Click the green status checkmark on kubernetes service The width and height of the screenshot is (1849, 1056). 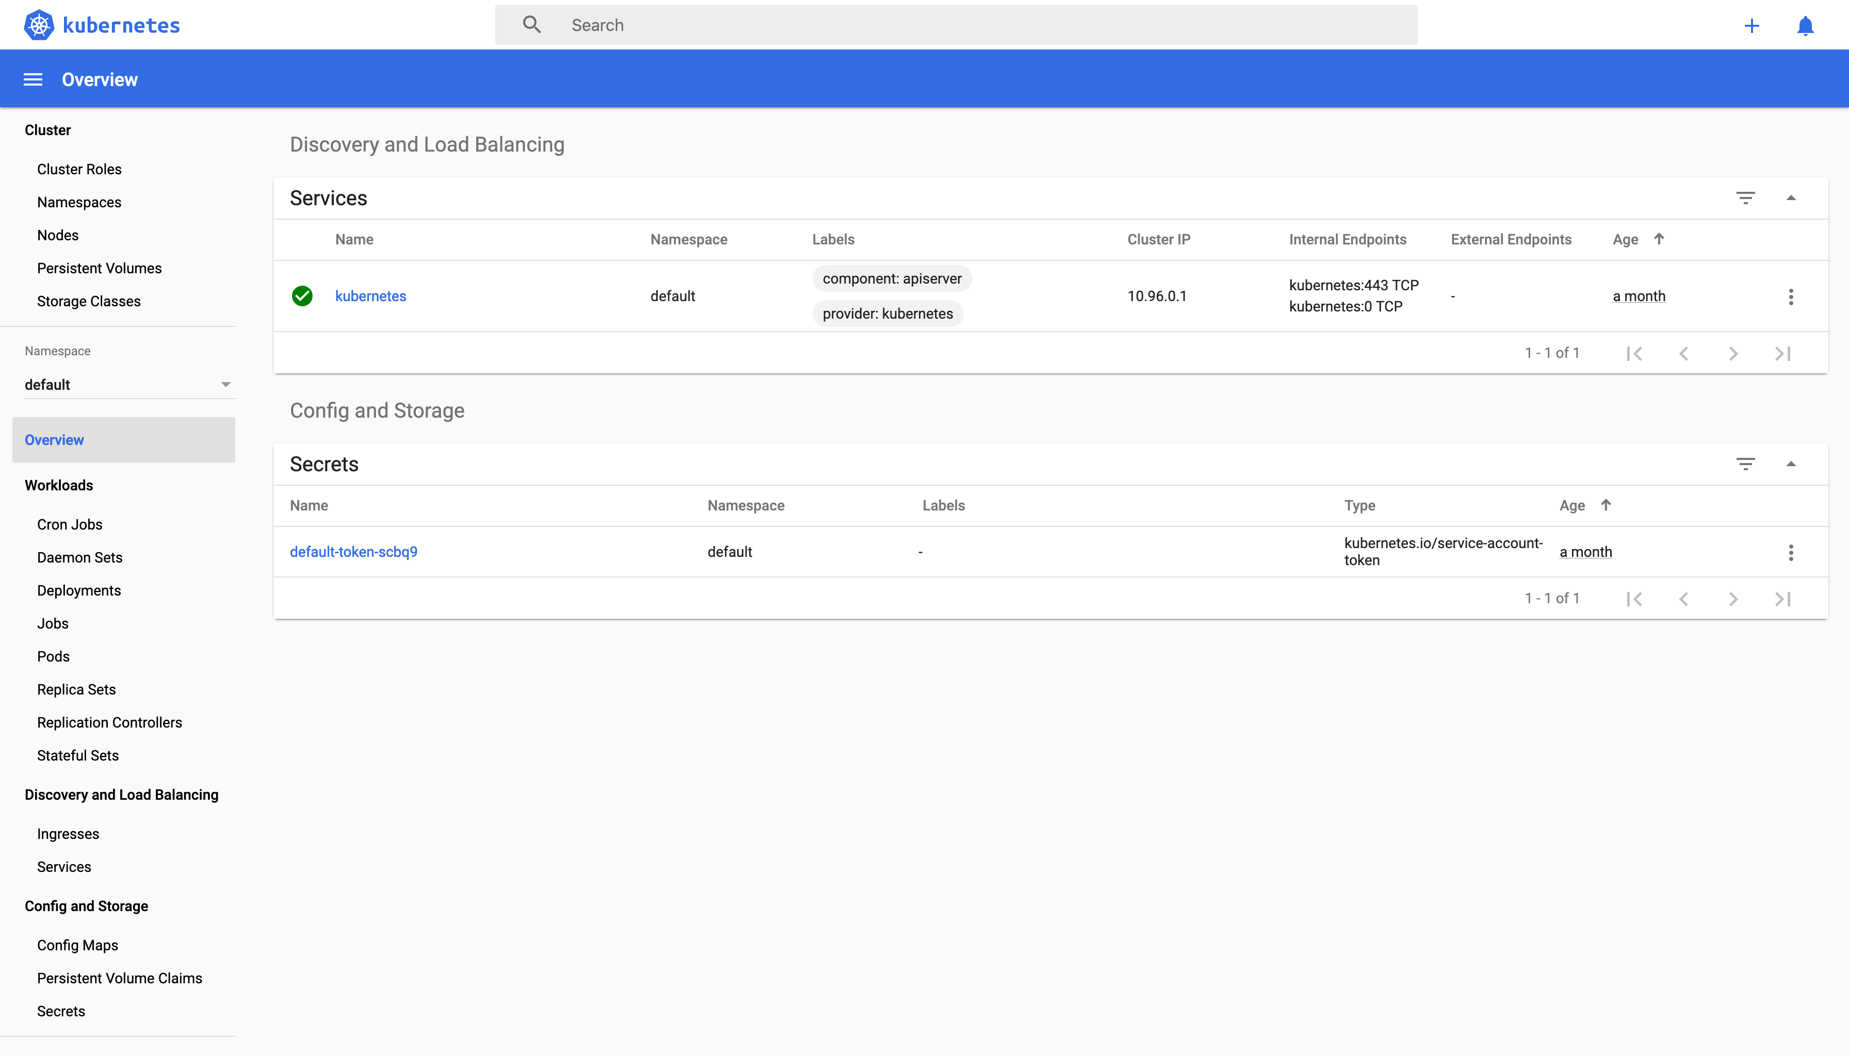coord(302,296)
